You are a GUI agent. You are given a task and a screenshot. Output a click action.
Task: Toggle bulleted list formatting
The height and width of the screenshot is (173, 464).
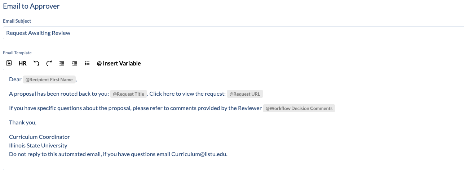[87, 63]
